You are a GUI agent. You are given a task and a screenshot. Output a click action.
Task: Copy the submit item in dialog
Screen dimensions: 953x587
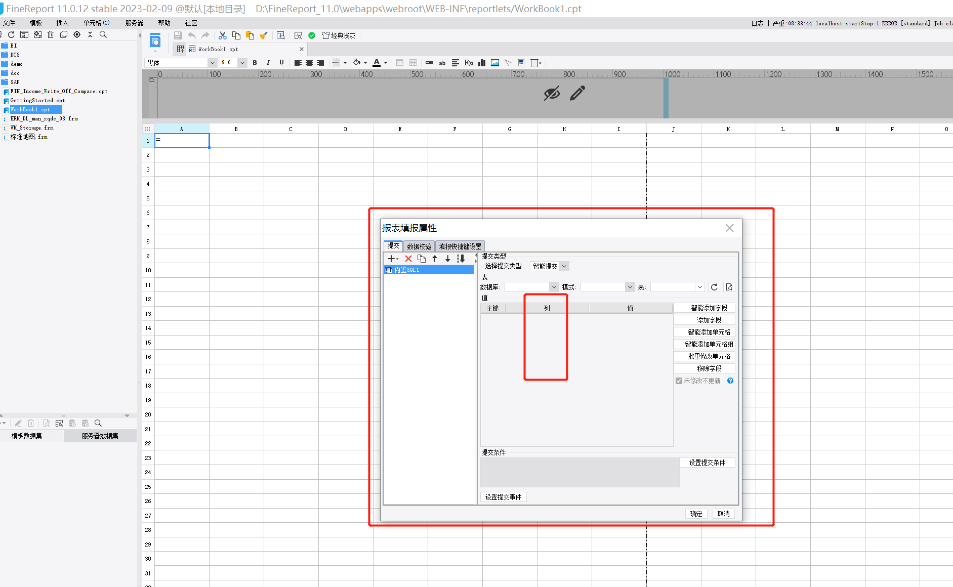[x=422, y=259]
